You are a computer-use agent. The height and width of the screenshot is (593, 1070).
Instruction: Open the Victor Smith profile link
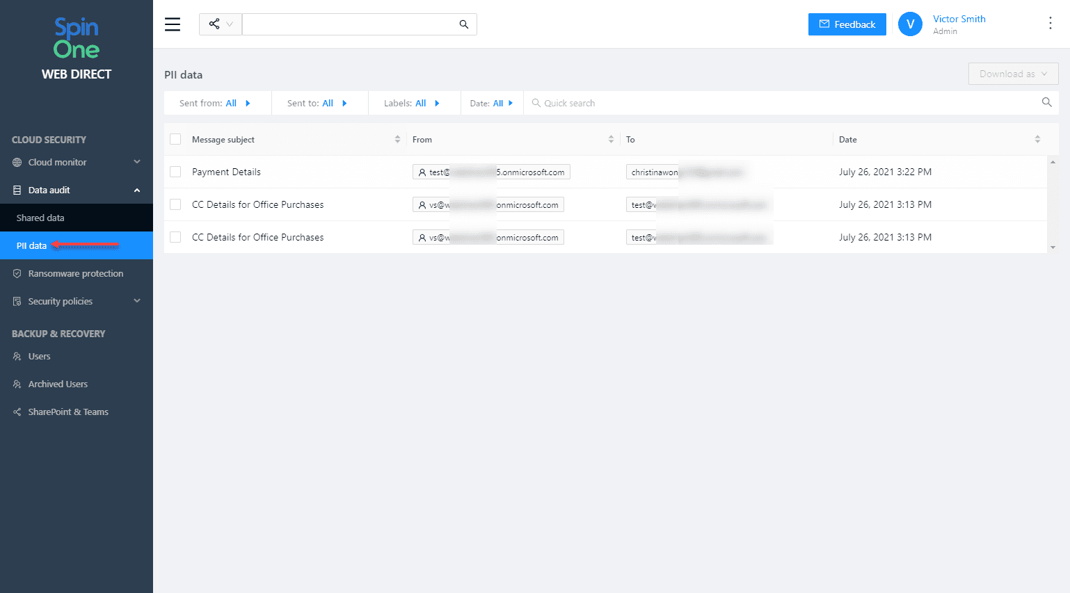(959, 19)
